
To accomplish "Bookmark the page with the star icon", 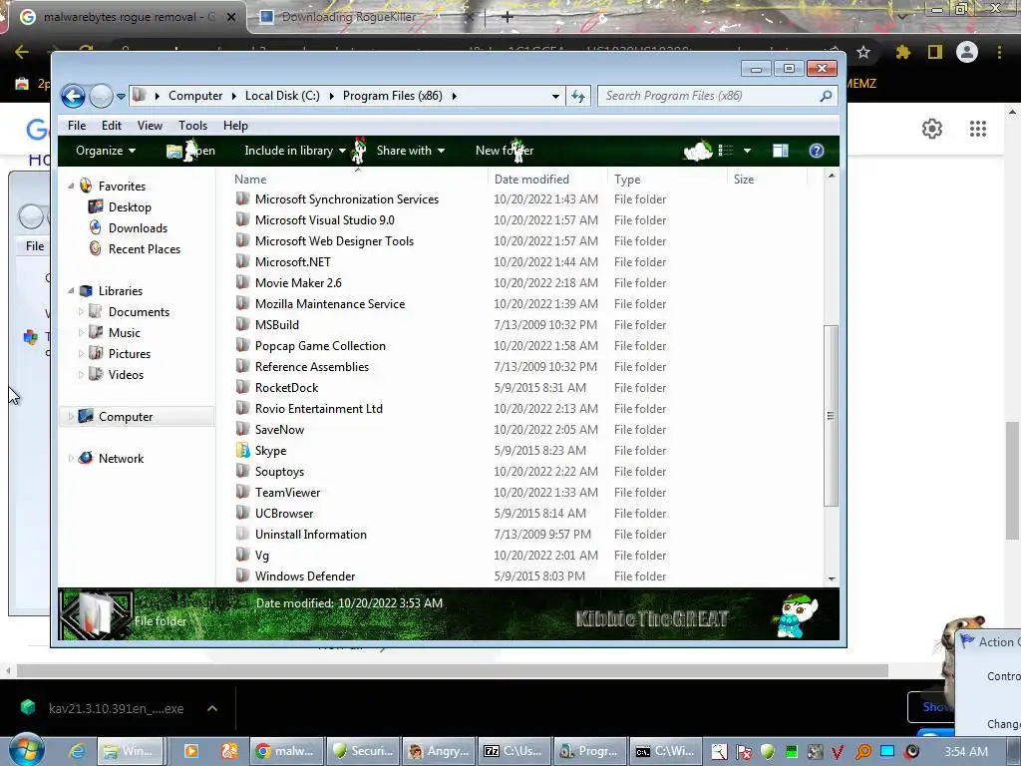I will 863,52.
